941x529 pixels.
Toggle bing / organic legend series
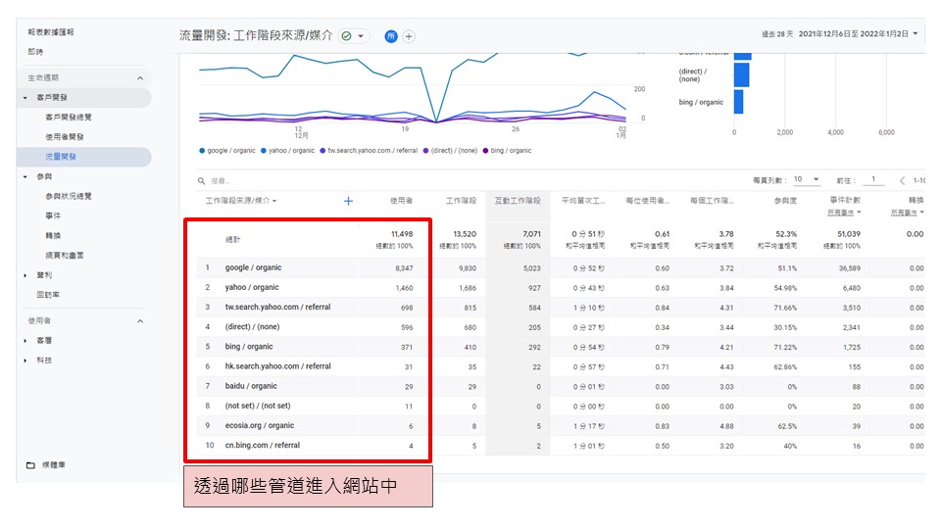(507, 151)
